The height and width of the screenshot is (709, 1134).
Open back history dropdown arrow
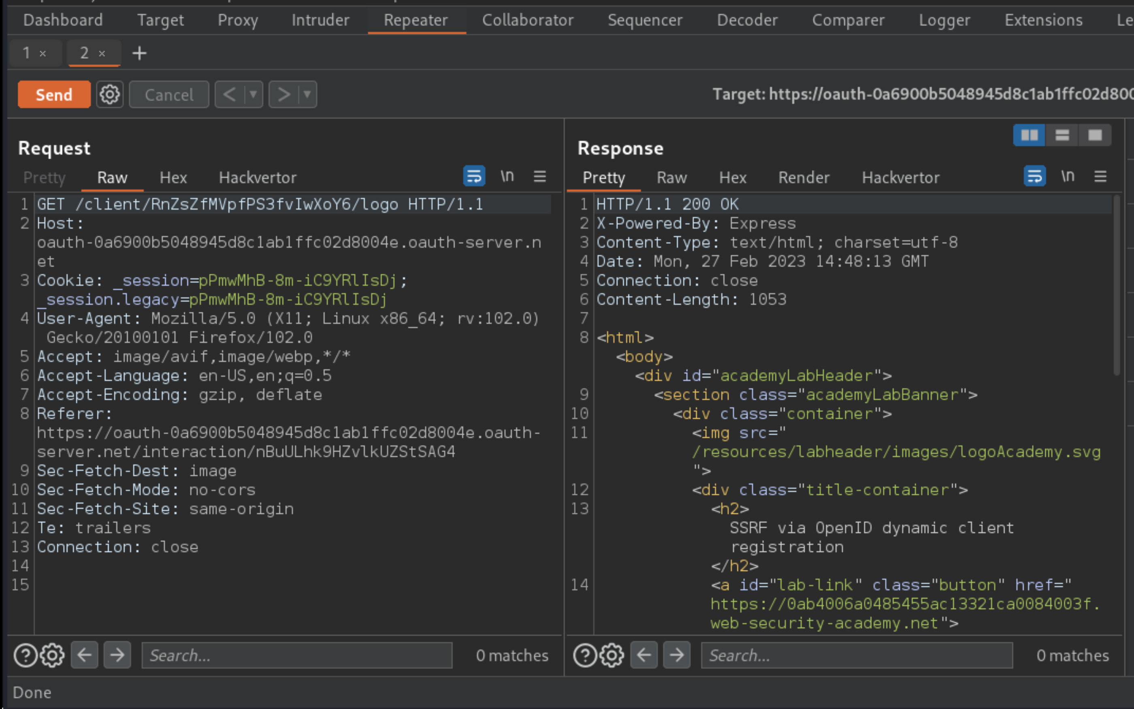coord(253,95)
